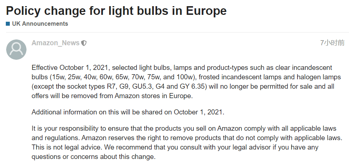Click the Amazon_News user avatar
Image resolution: width=349 pixels, height=168 pixels.
pyautogui.click(x=16, y=50)
